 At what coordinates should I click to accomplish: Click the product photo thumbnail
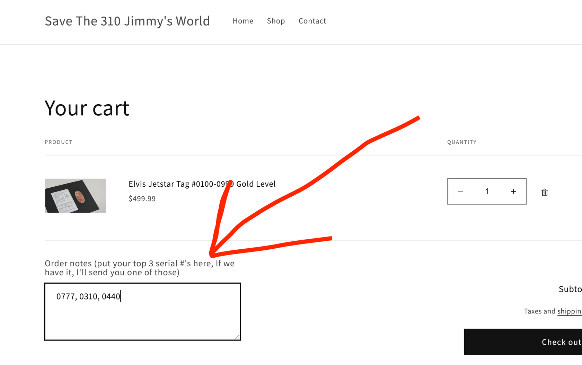click(x=75, y=195)
